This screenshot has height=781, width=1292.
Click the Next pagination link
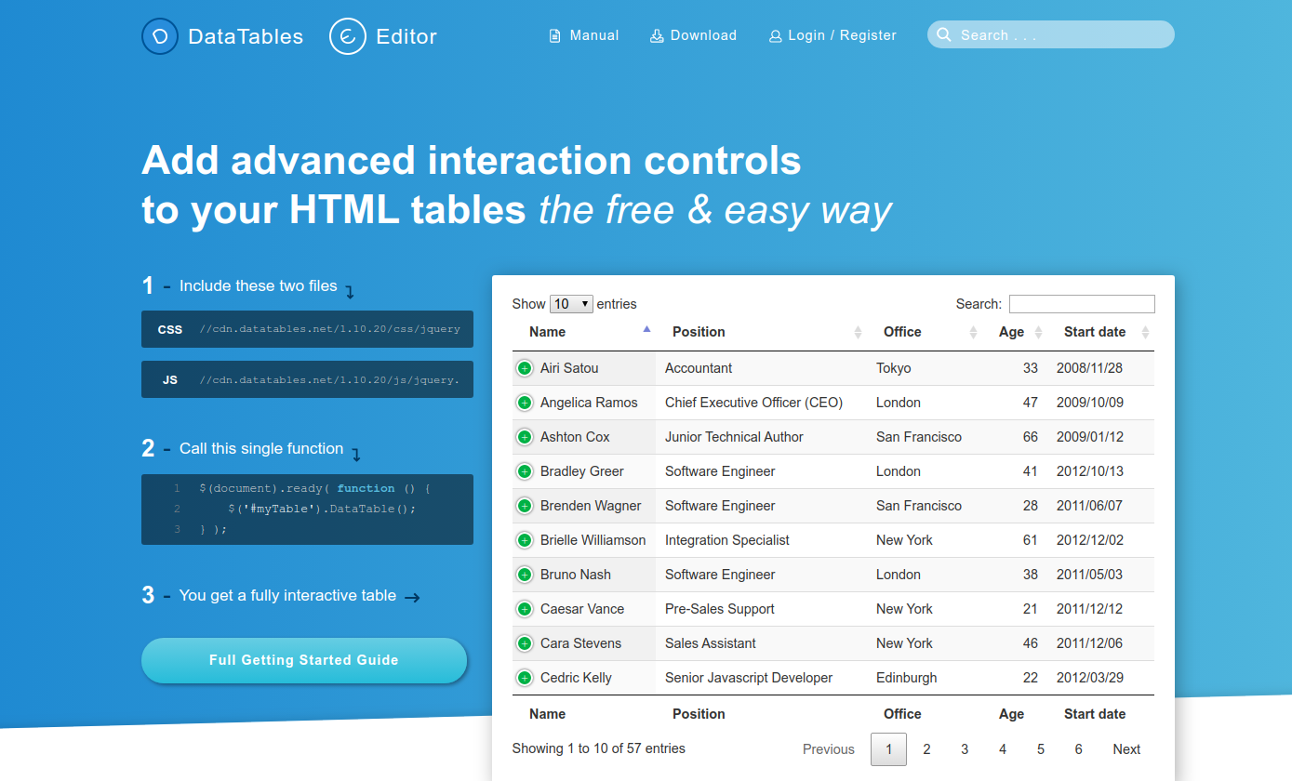1126,749
